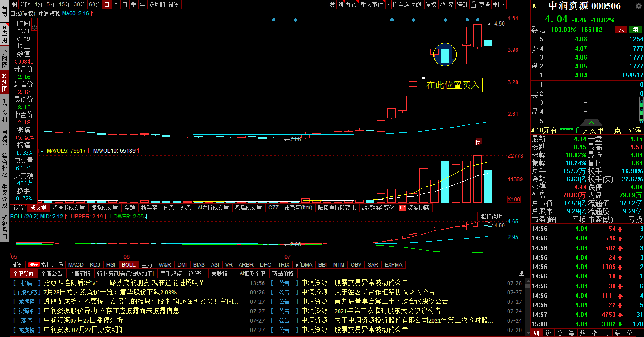Open the info panel gear settings

[x=35, y=27]
